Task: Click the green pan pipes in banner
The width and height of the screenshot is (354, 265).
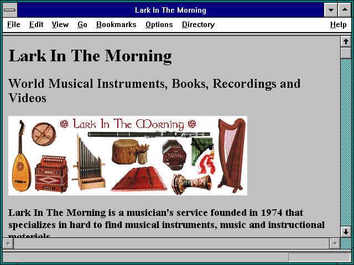Action: [x=201, y=151]
